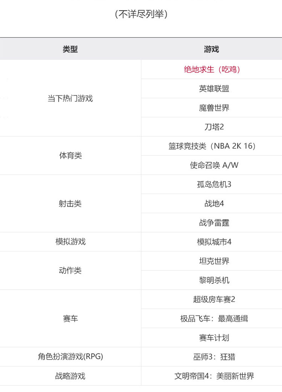282x392 pixels.
Task: Select the 模拟城市4 game entry
Action: click(212, 242)
